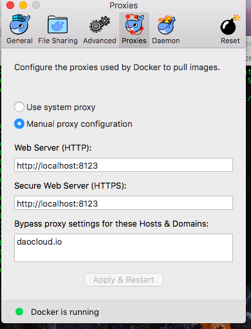Click the green Docker running status dot
Viewport: 251px width, 329px height.
tap(19, 312)
